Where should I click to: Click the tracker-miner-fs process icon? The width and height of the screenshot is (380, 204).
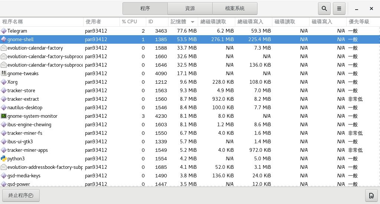coord(4,133)
